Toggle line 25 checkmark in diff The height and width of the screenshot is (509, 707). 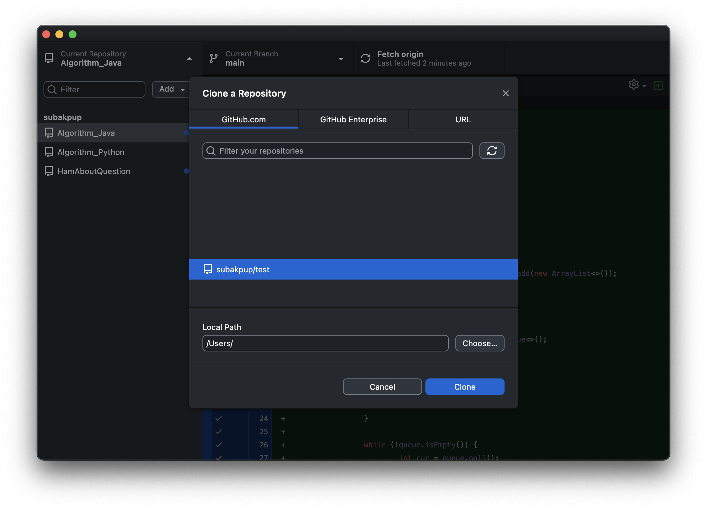point(218,432)
